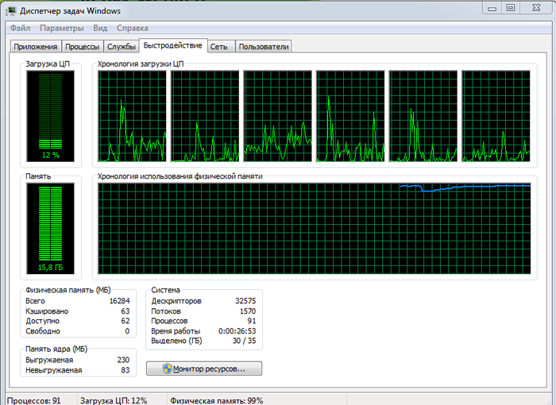The image size is (556, 405).
Task: Open the Параметры menu
Action: 62,28
